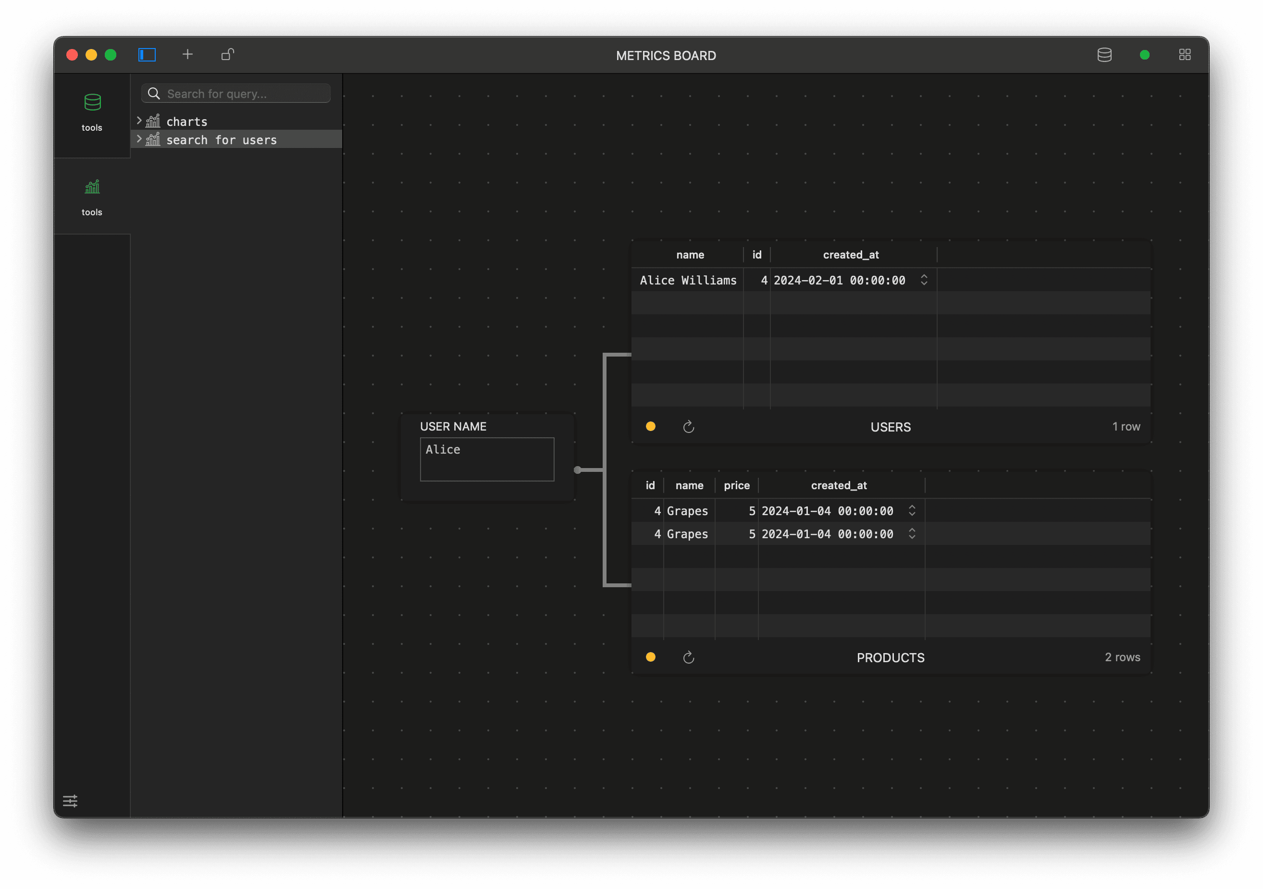The height and width of the screenshot is (889, 1263).
Task: Select the charts query row
Action: pyautogui.click(x=236, y=121)
